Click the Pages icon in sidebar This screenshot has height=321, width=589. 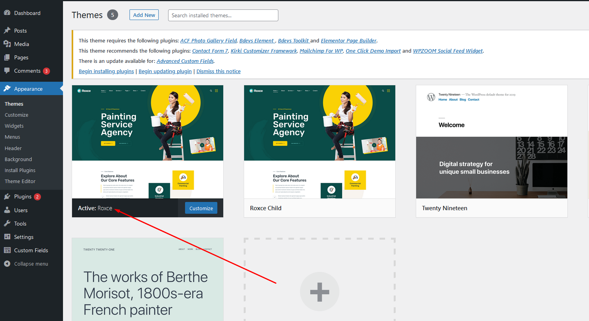pos(7,57)
